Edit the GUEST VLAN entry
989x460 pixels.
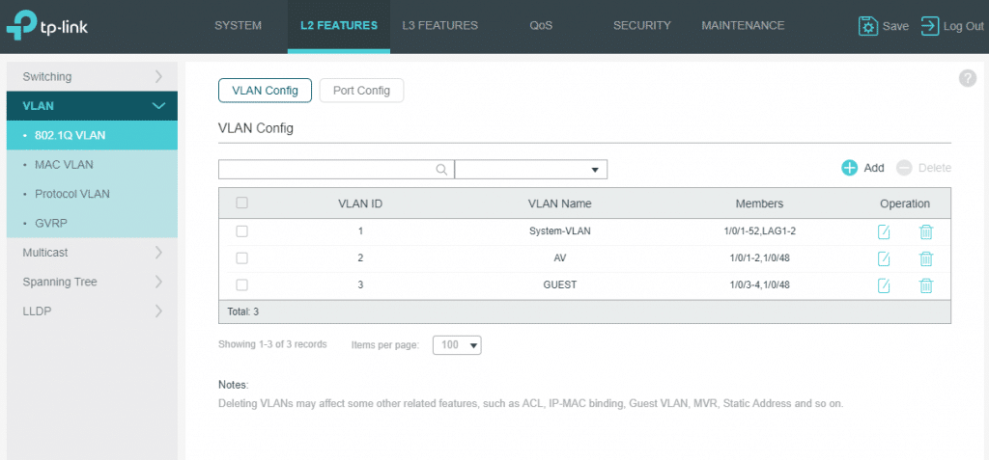(x=884, y=285)
